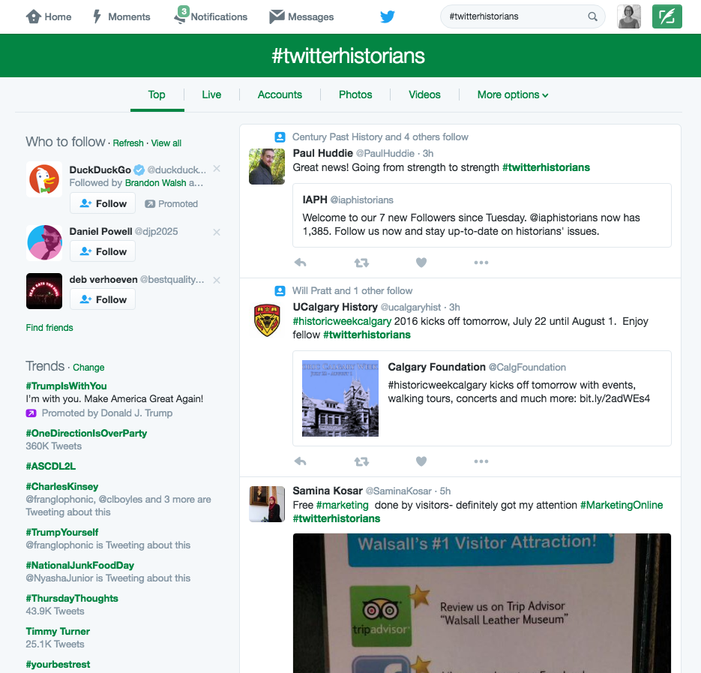Open the quoted IAPH tweet
Image resolution: width=701 pixels, height=673 pixels.
click(x=482, y=215)
